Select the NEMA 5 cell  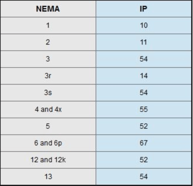coord(48,126)
